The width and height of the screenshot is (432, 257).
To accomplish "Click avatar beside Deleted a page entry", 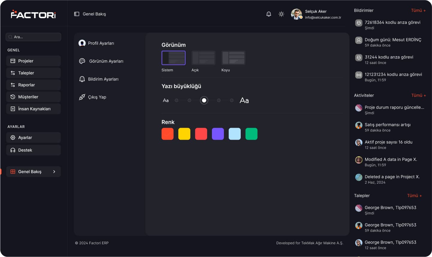I will point(359,177).
